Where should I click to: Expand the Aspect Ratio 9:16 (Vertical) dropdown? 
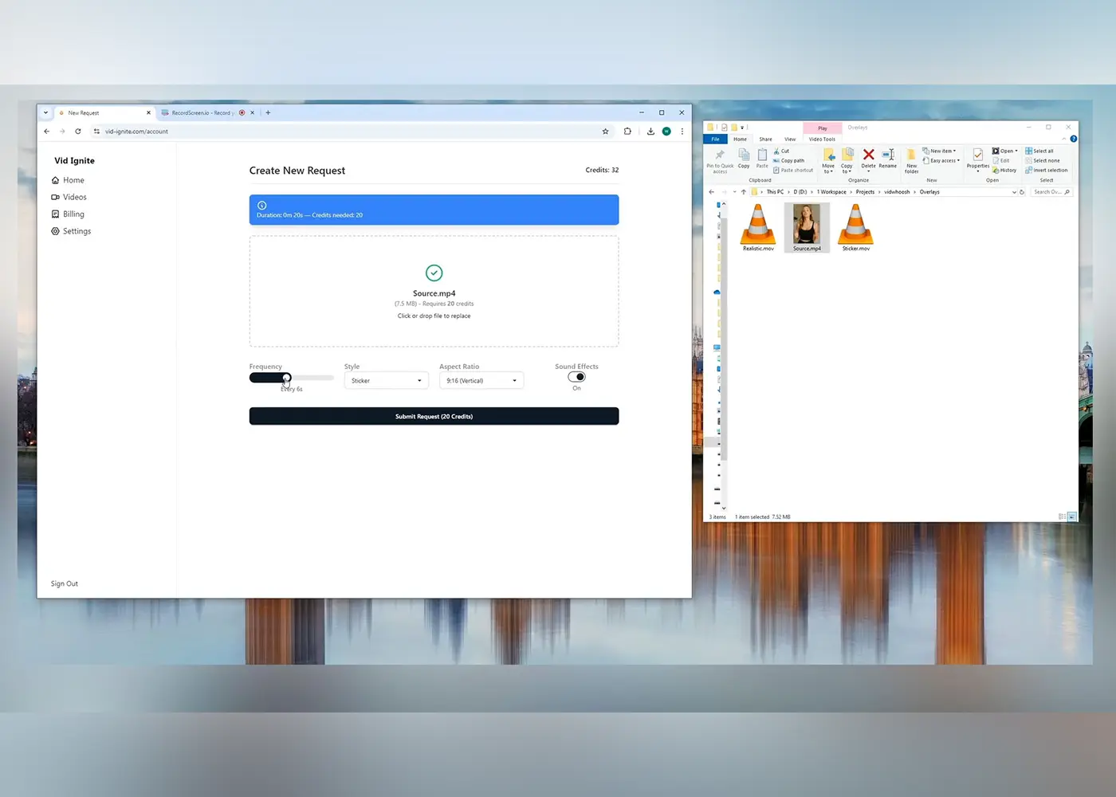481,381
